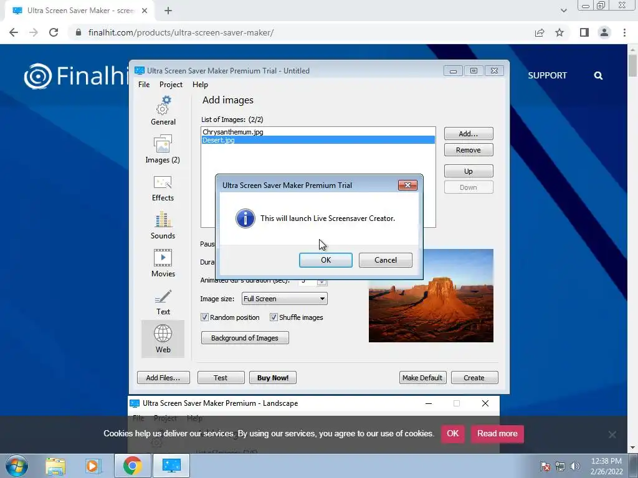Click the Remove button
This screenshot has height=478, width=638.
(469, 150)
